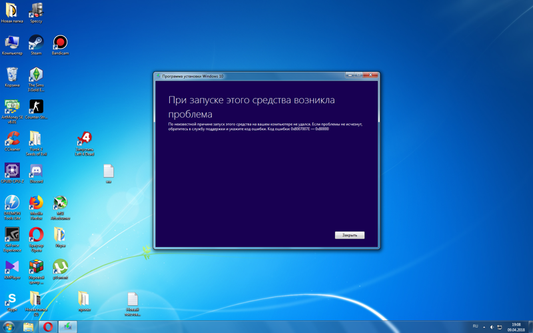Launch the Opera browser desktop shortcut
The width and height of the screenshot is (533, 333).
36,239
